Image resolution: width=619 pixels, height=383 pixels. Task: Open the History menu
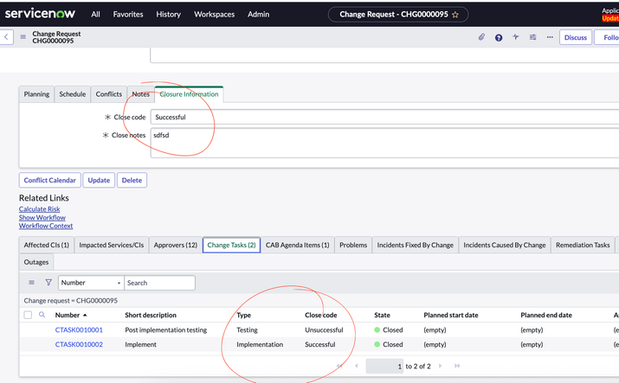(168, 15)
